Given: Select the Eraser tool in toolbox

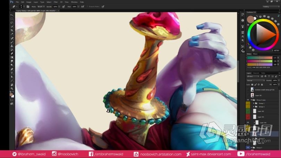Looking at the screenshot, I should click(12, 53).
